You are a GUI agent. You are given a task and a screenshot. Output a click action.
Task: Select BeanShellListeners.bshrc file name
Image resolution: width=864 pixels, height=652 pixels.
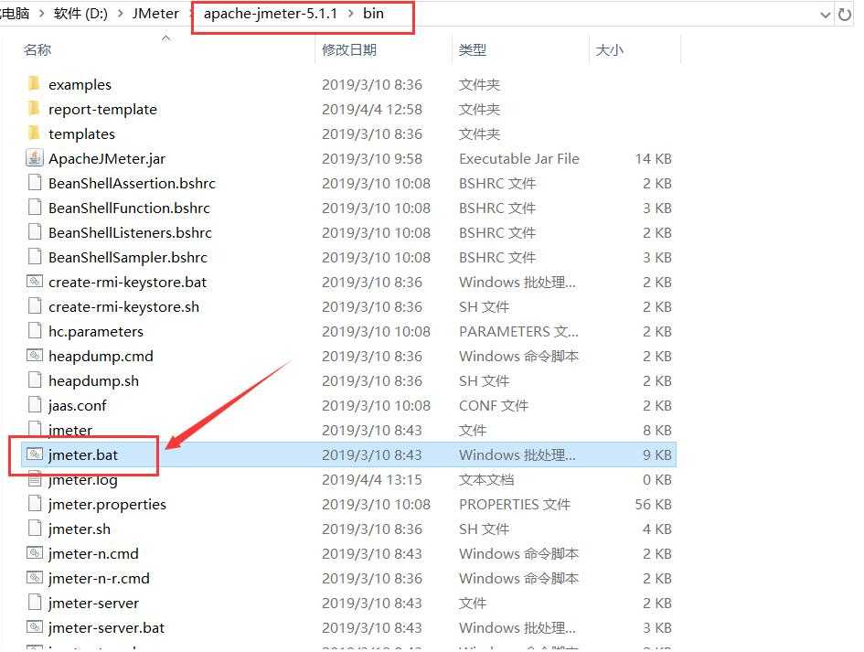coord(130,232)
